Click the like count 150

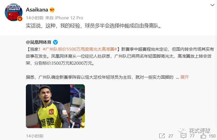[x=212, y=136]
